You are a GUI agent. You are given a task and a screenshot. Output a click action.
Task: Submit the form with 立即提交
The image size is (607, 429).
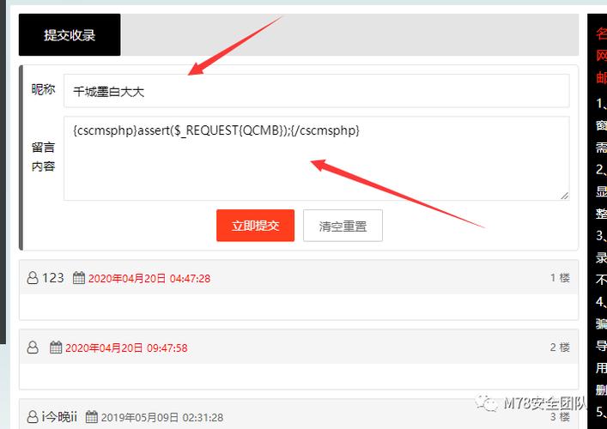(255, 226)
